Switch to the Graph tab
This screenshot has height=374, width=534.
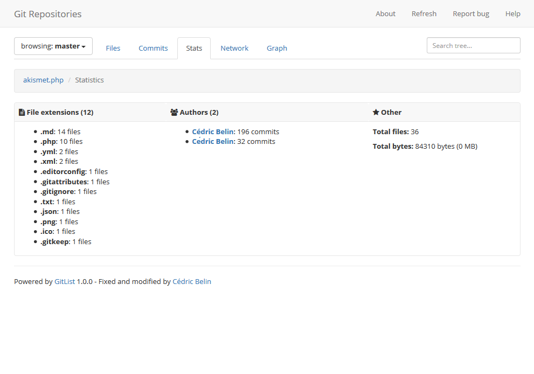(276, 48)
